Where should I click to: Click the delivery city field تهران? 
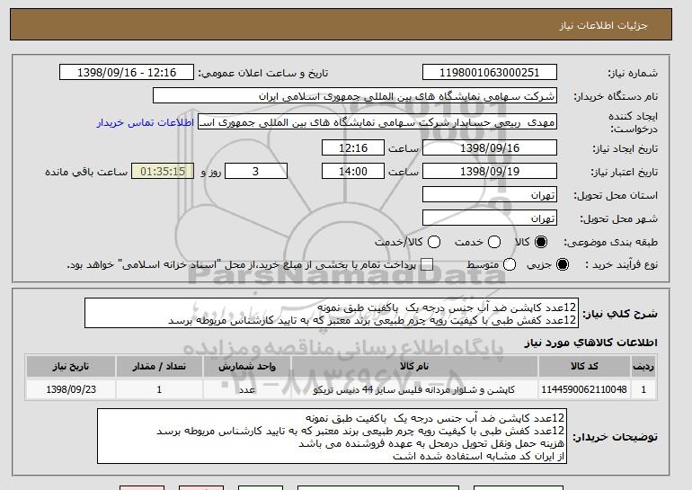[x=490, y=218]
